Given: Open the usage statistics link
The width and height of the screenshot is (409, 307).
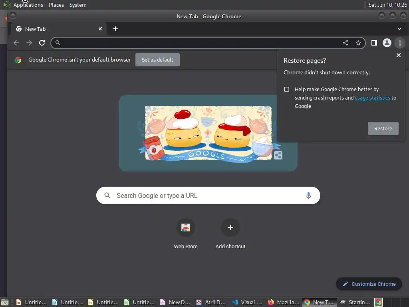Looking at the screenshot, I should coord(372,98).
